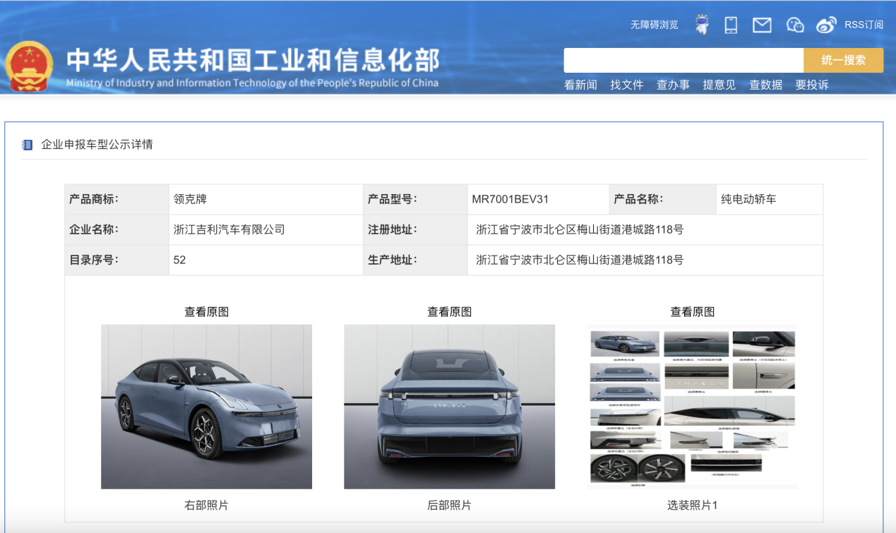Click the 后部照片 caption
Viewport: 896px width, 533px height.
coord(450,505)
